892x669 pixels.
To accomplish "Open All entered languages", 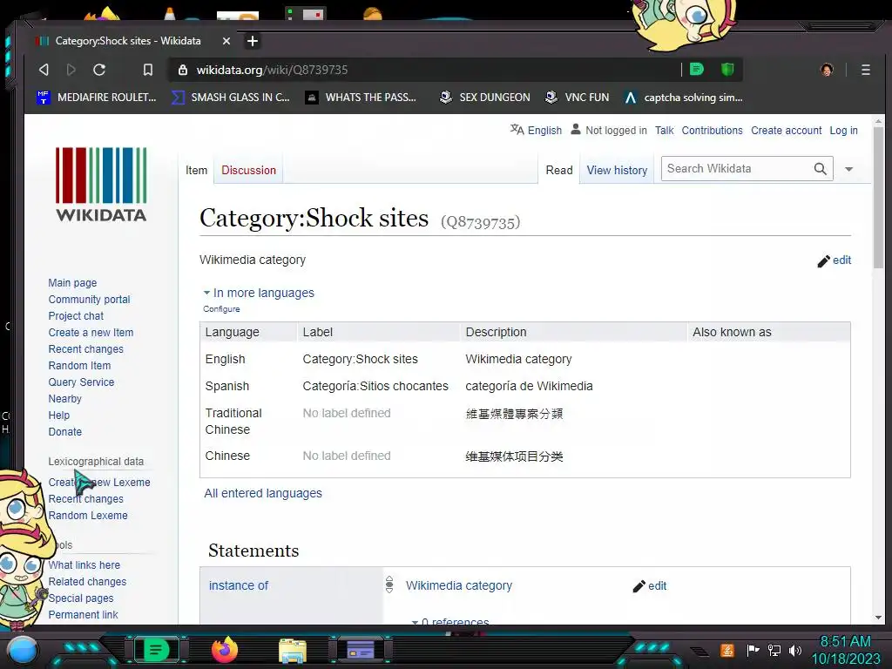I will (263, 493).
